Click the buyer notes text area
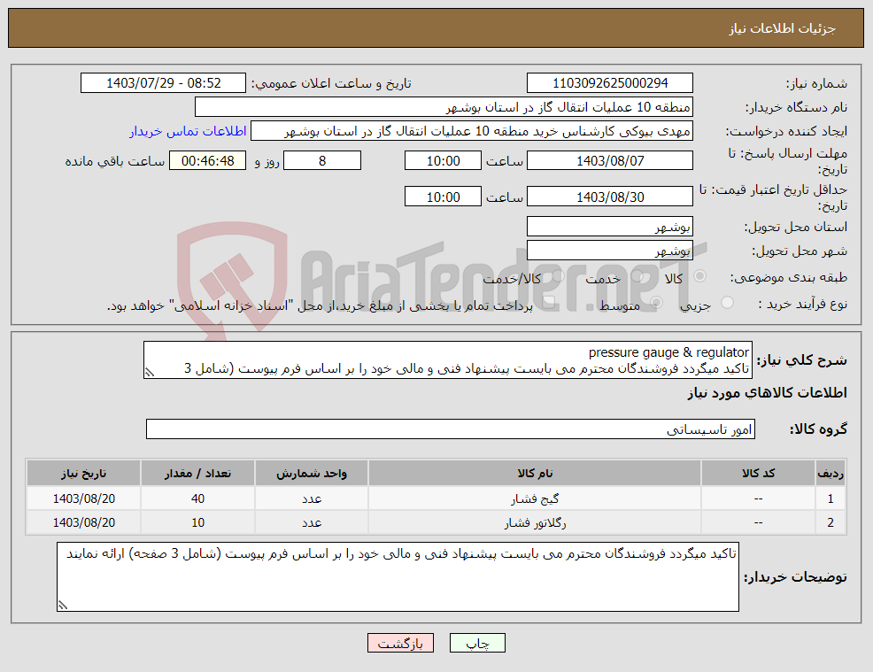This screenshot has width=873, height=672. (398, 576)
